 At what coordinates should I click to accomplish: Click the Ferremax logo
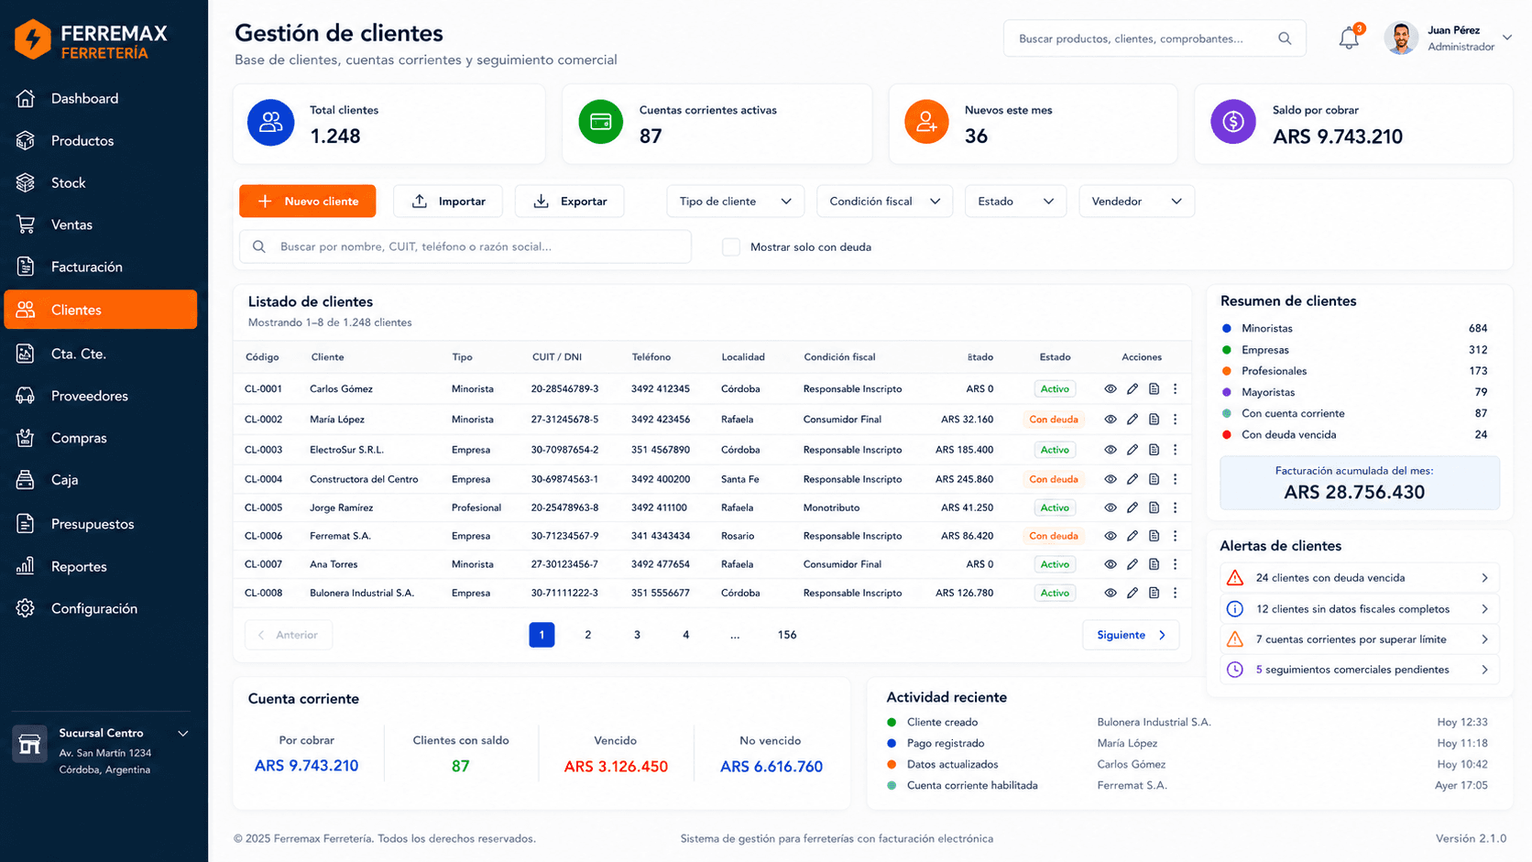pyautogui.click(x=92, y=40)
